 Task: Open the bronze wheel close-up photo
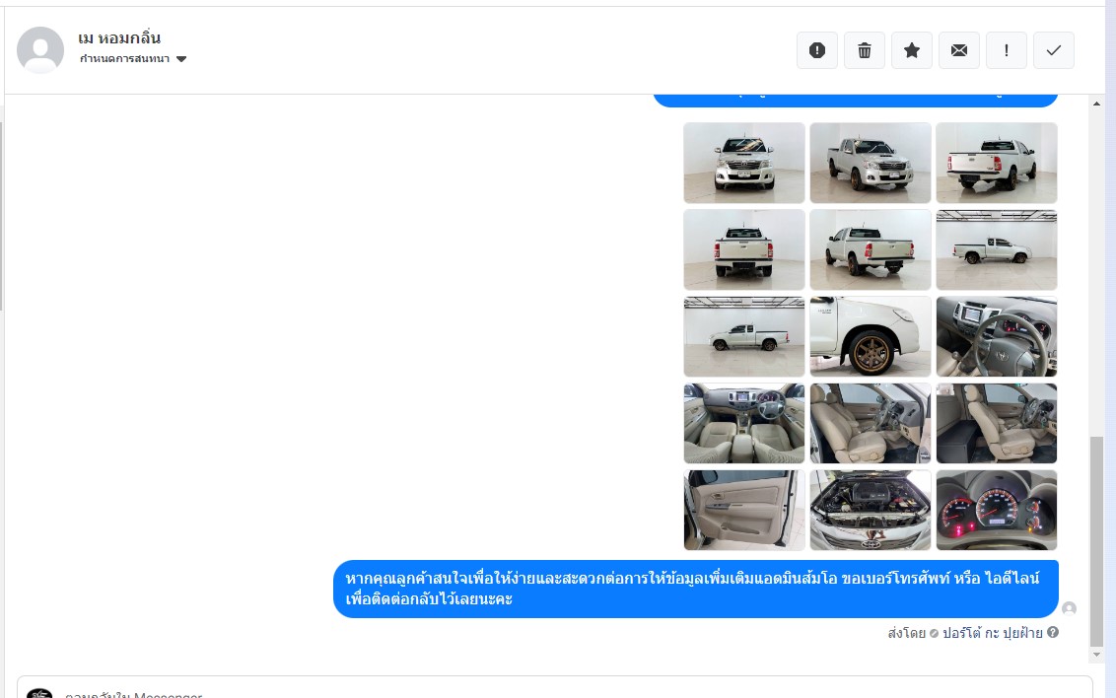click(x=871, y=336)
